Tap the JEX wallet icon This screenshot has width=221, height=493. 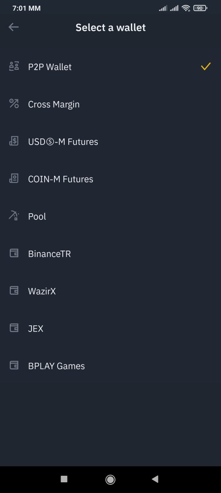(x=14, y=328)
